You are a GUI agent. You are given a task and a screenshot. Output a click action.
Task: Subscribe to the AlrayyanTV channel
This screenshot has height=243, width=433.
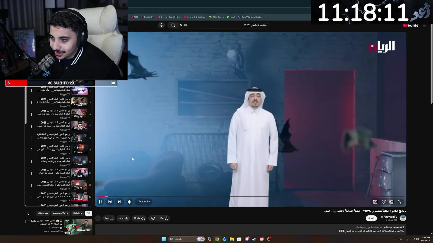[371, 218]
